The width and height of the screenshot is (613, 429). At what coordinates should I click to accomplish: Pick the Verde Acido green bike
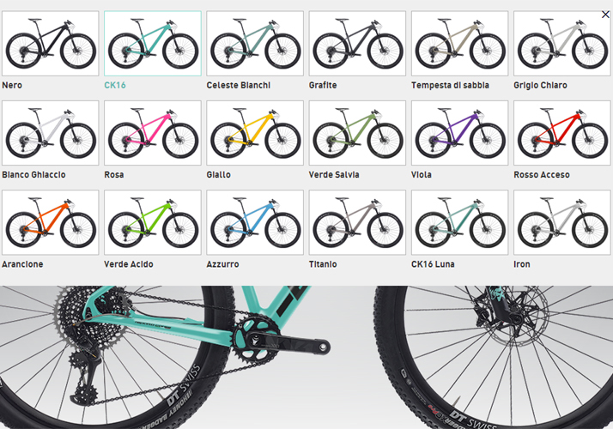click(x=153, y=222)
